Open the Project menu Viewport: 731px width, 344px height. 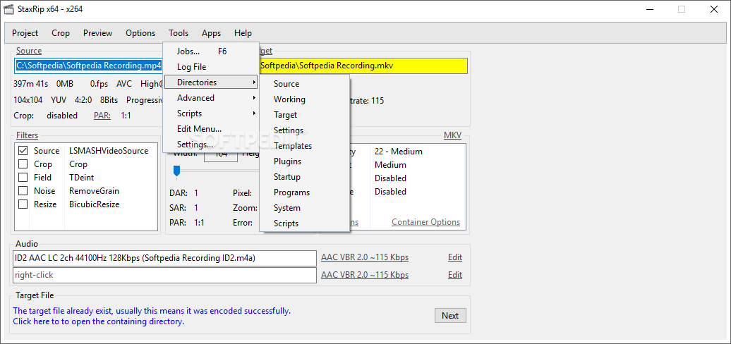coord(25,33)
